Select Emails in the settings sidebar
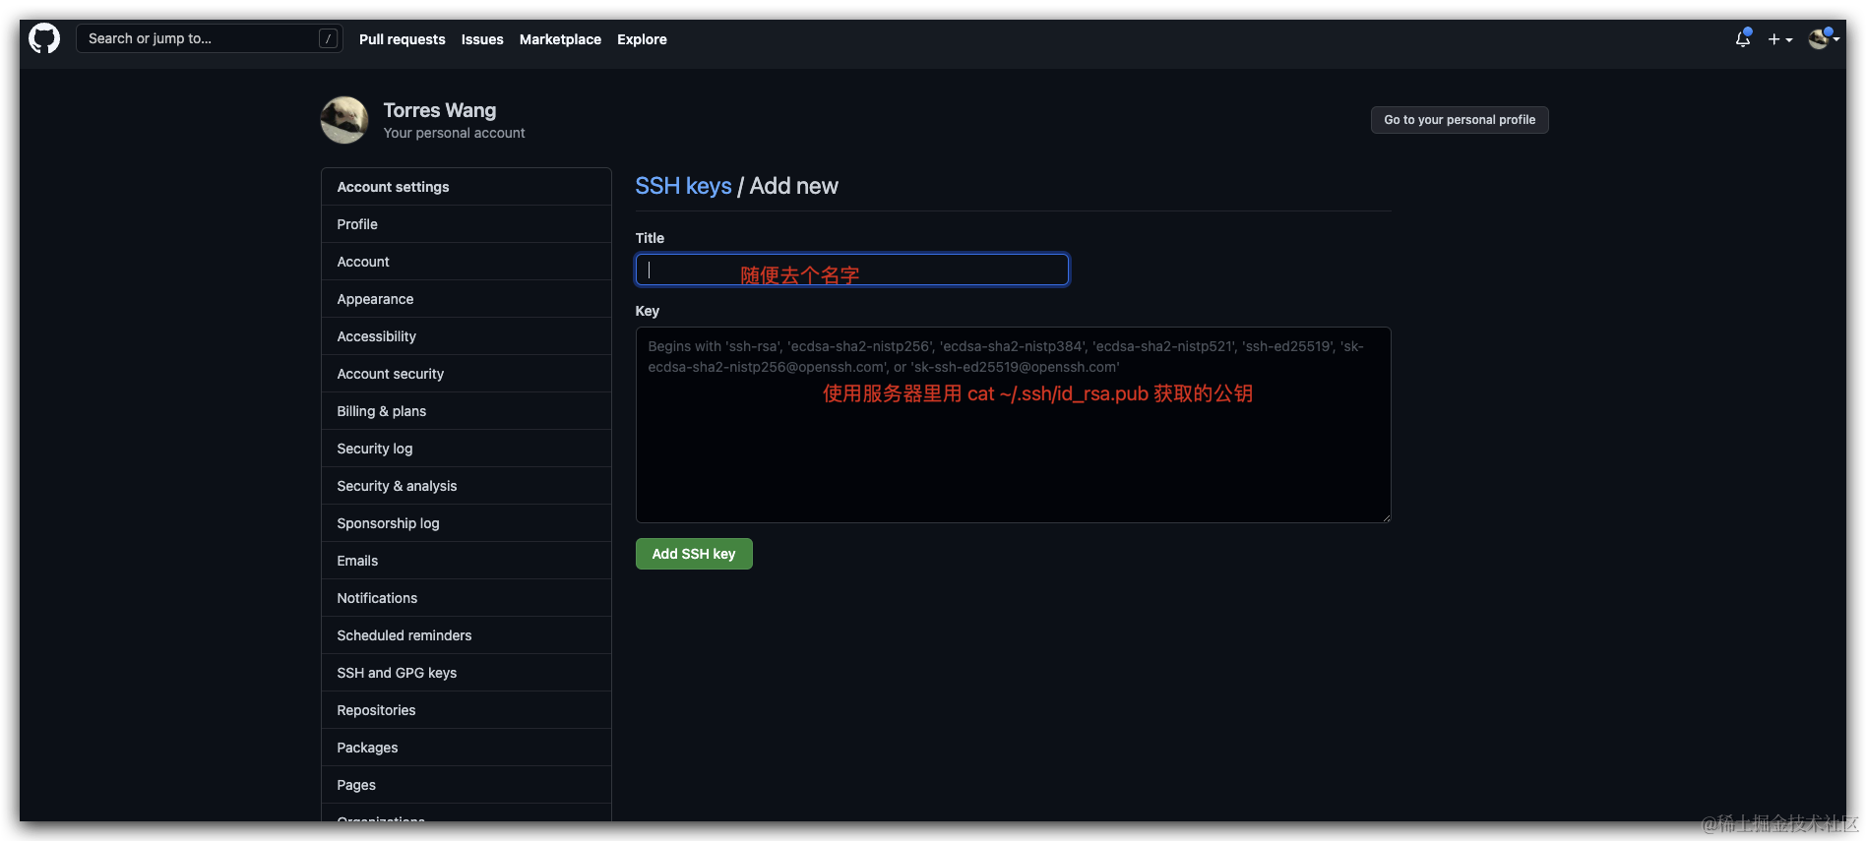 click(x=466, y=561)
